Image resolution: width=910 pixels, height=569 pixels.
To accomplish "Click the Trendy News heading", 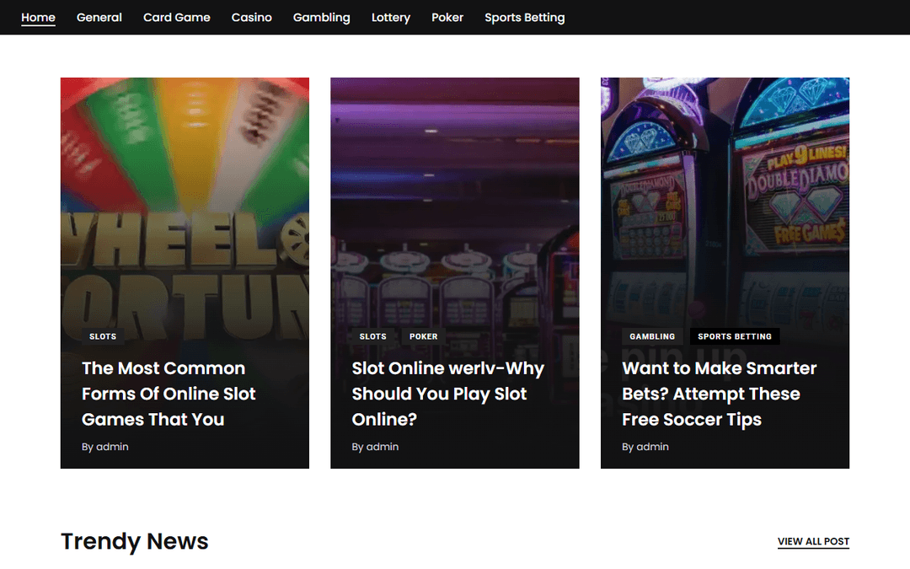I will (135, 541).
